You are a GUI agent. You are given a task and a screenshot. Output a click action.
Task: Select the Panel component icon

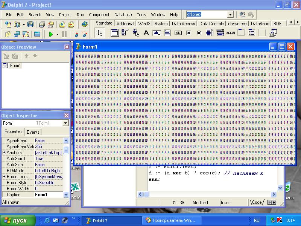pyautogui.click(x=262, y=33)
